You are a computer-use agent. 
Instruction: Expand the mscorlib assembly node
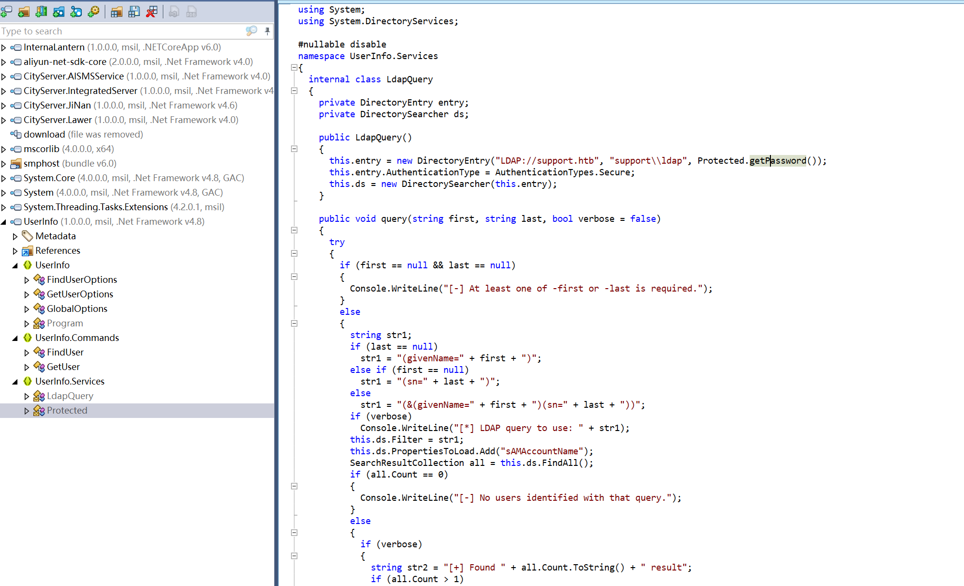(4, 149)
